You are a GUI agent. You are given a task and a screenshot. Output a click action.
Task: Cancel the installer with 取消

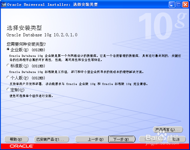pos(176,139)
